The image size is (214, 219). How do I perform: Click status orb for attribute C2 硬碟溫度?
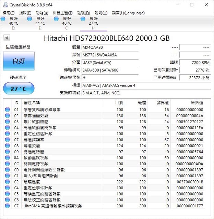(x=7, y=182)
